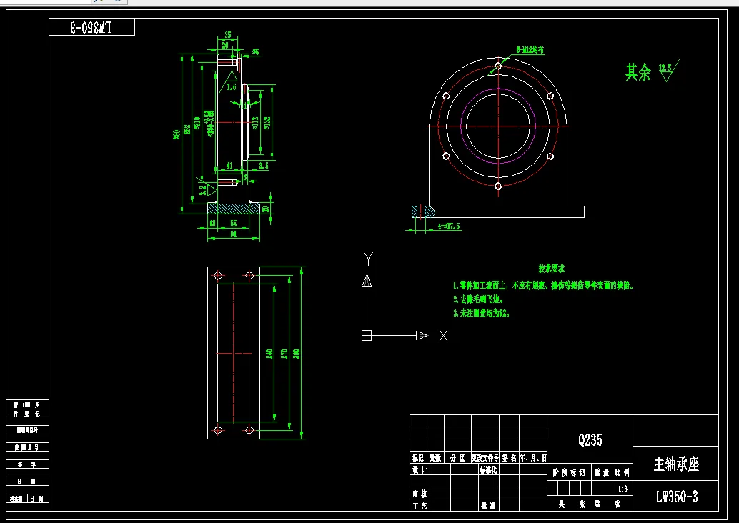
Task: Click the top bolt hole on the flange circle
Action: tap(498, 66)
